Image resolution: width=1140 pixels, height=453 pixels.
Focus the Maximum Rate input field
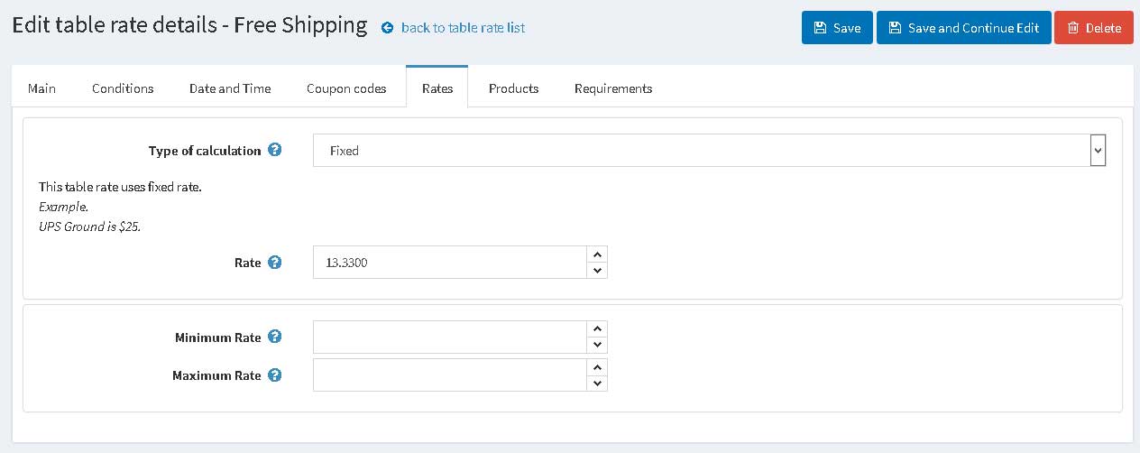coord(450,375)
